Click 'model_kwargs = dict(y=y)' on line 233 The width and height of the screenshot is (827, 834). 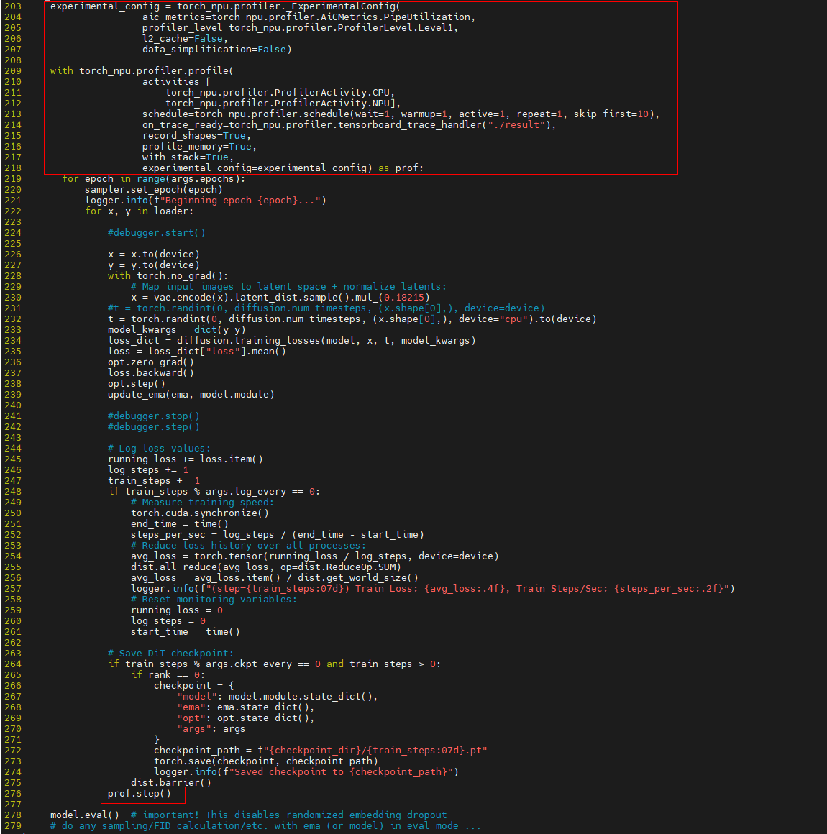(177, 330)
